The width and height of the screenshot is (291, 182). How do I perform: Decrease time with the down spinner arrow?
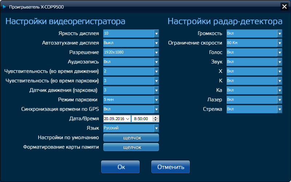tap(156, 120)
